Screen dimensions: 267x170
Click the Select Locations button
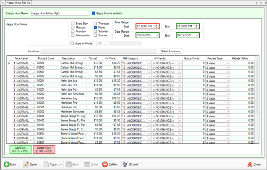[x=171, y=51]
